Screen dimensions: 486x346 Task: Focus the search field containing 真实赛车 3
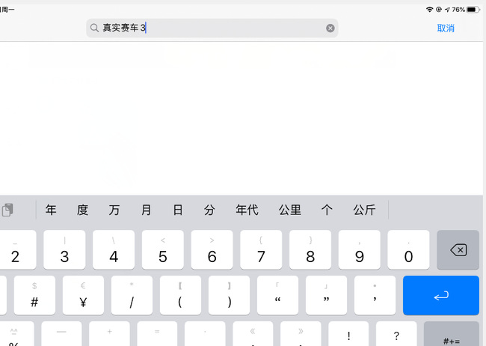212,28
